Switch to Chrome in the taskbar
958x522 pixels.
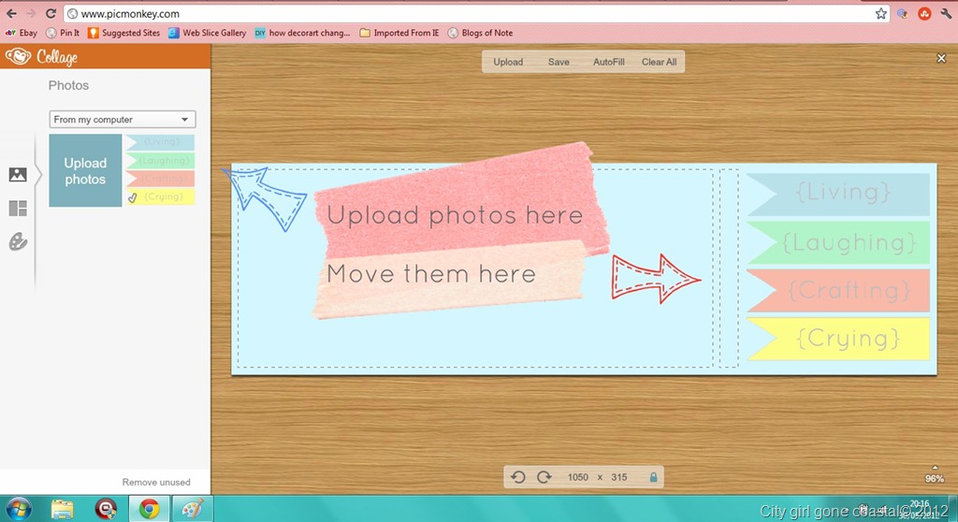pyautogui.click(x=149, y=509)
